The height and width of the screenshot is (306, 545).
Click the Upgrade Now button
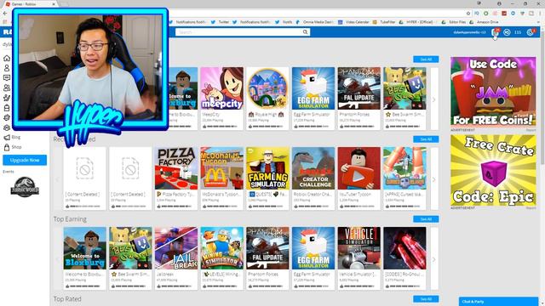(25, 161)
